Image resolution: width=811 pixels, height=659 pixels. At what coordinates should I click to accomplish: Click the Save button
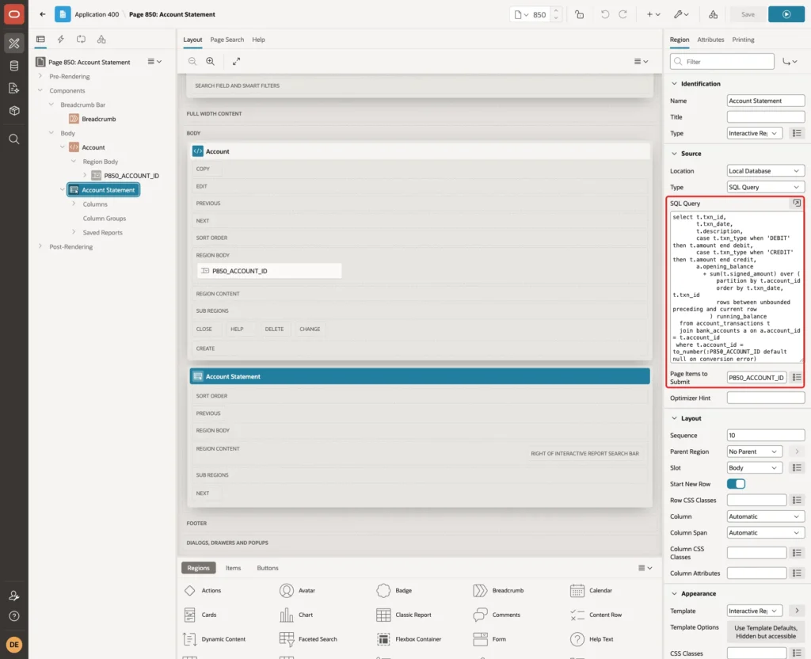pyautogui.click(x=748, y=14)
